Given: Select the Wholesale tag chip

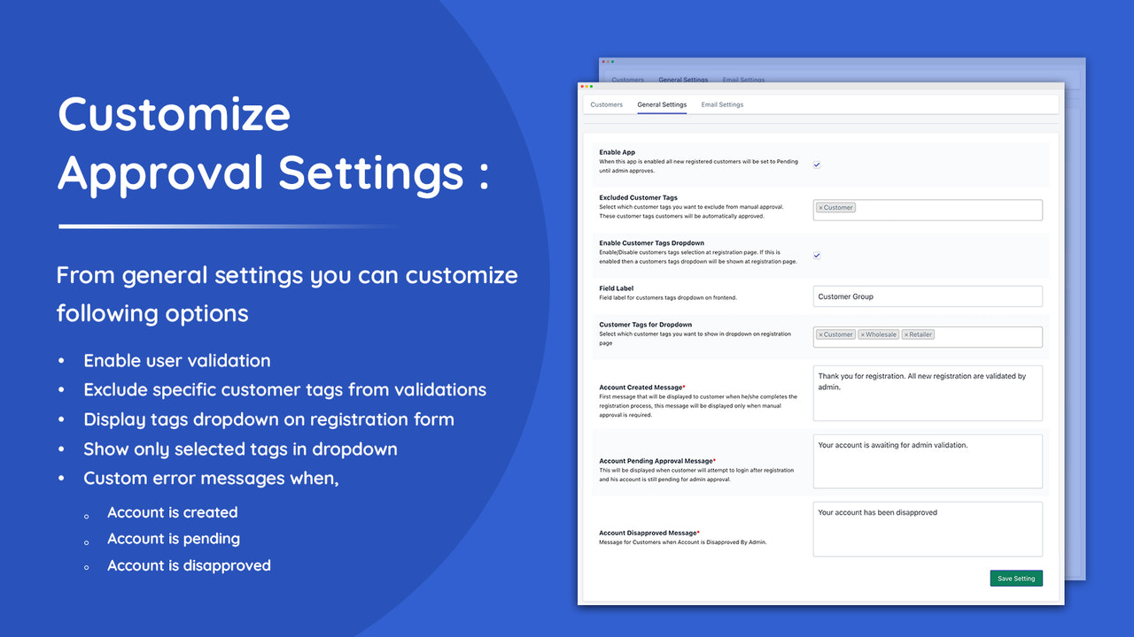Looking at the screenshot, I should 878,334.
